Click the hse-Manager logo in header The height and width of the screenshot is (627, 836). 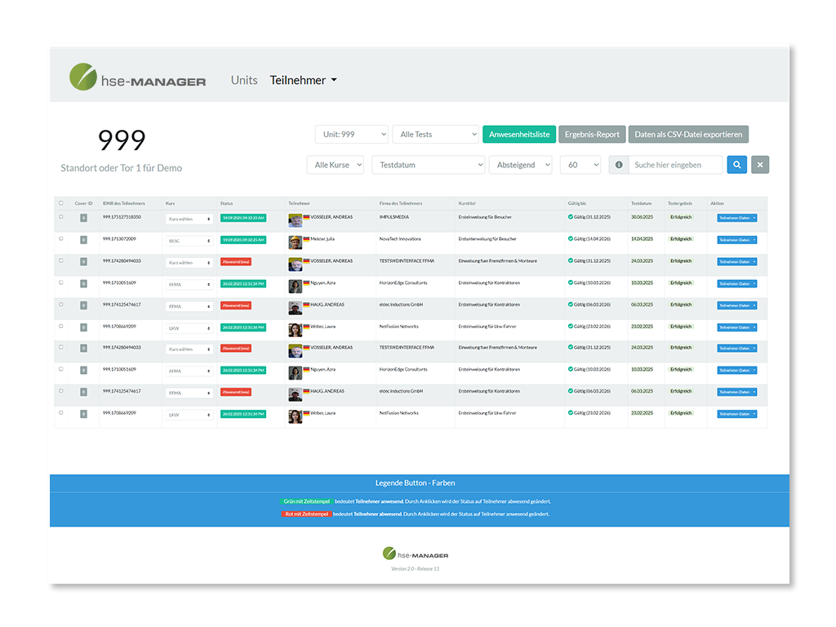[138, 78]
